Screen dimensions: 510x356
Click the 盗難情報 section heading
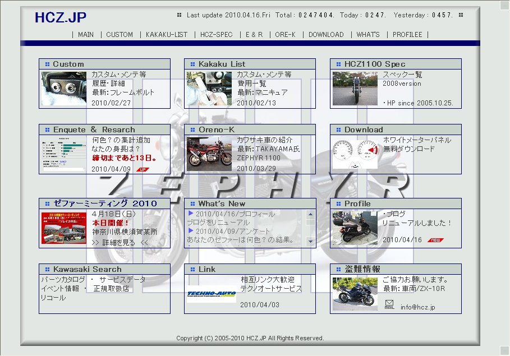click(x=362, y=269)
